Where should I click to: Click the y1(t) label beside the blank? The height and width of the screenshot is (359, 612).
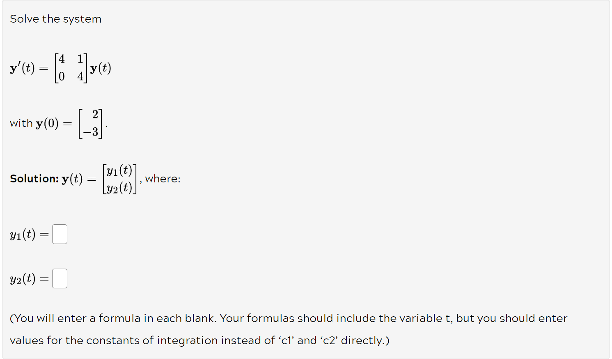pos(23,235)
